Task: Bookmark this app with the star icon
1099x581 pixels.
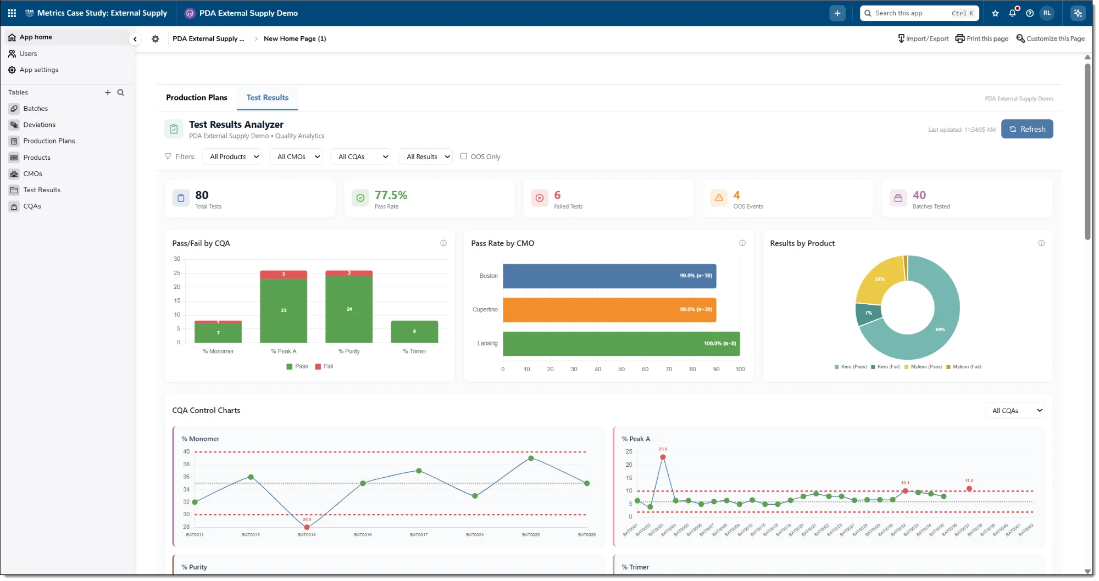Action: 995,13
